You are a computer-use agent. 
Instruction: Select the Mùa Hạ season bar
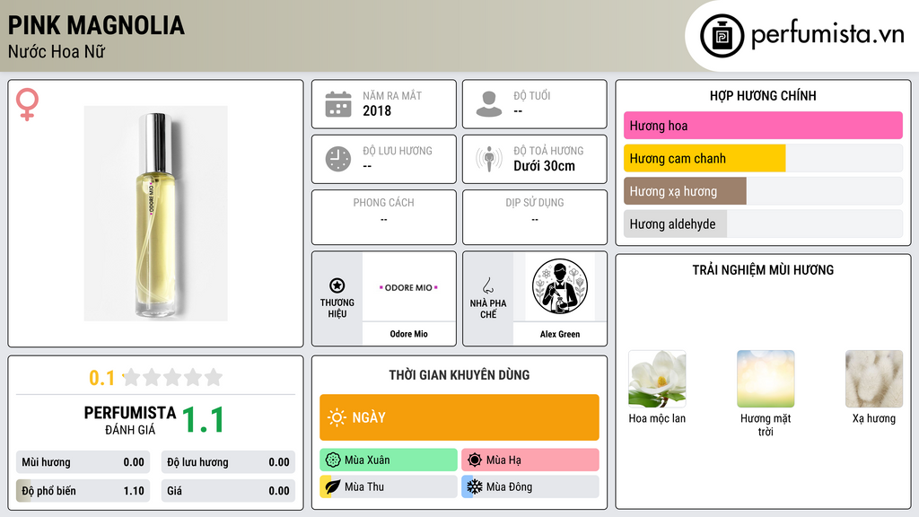pos(530,460)
